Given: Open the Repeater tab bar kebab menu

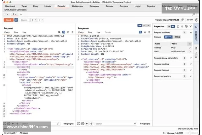Looking at the screenshot, I should (x=197, y=14).
